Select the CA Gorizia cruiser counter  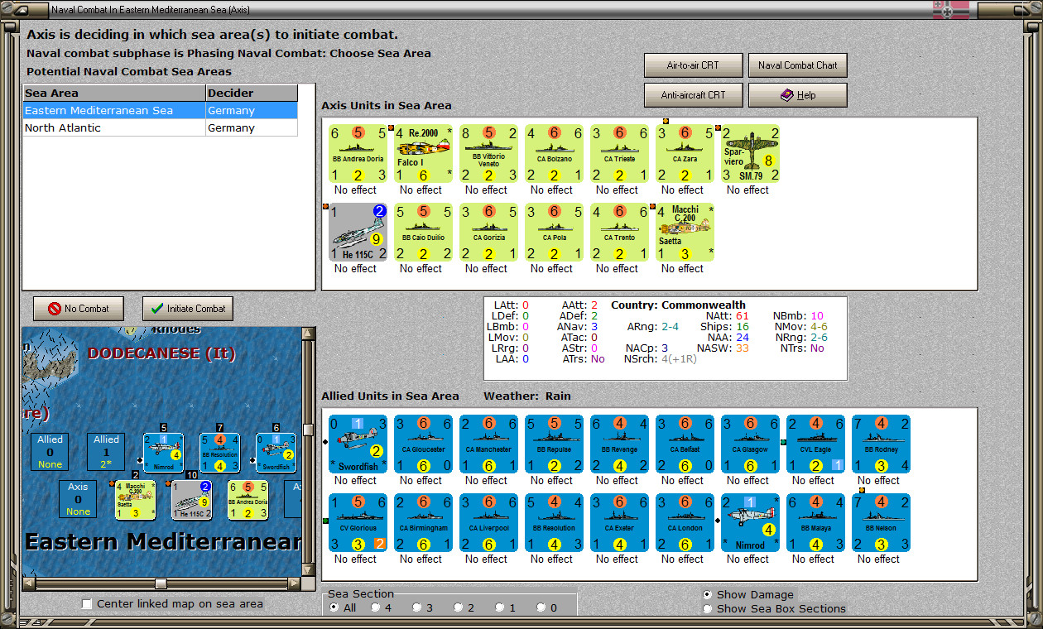pyautogui.click(x=488, y=232)
